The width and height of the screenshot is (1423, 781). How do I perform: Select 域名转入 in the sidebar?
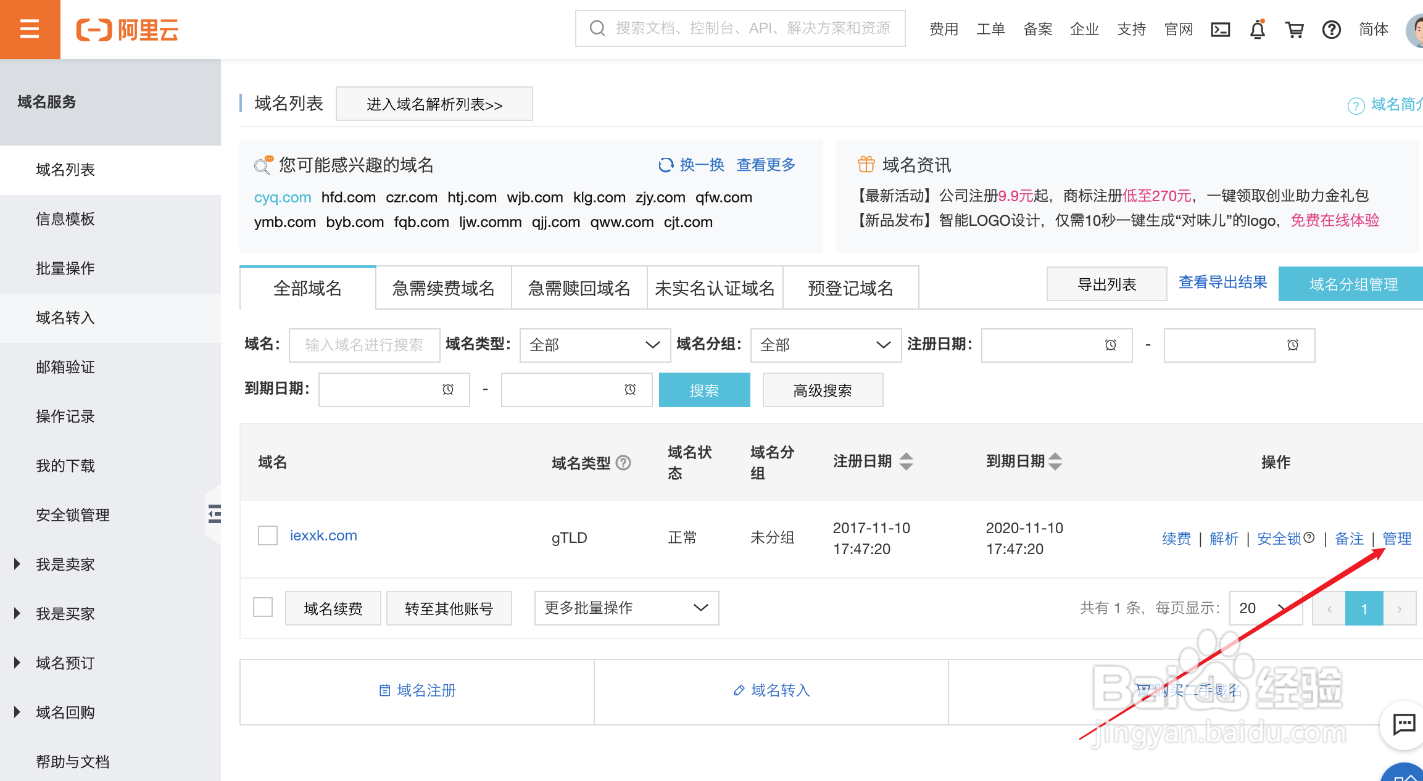click(65, 318)
